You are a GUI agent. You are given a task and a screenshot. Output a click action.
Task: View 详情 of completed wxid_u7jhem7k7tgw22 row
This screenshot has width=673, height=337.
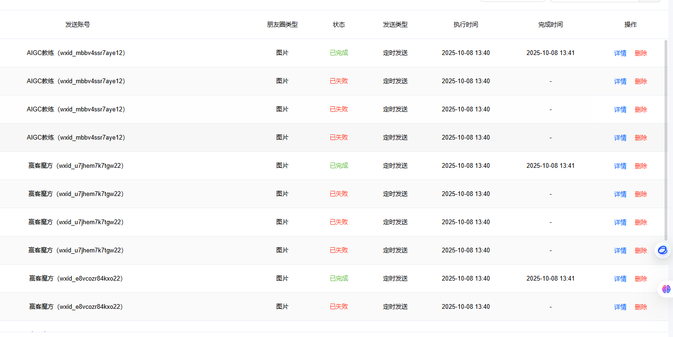click(620, 166)
